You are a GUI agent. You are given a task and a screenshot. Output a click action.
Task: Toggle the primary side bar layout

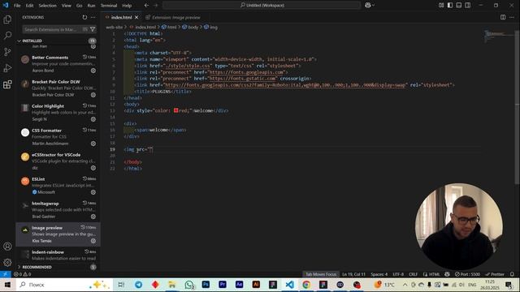pos(450,5)
